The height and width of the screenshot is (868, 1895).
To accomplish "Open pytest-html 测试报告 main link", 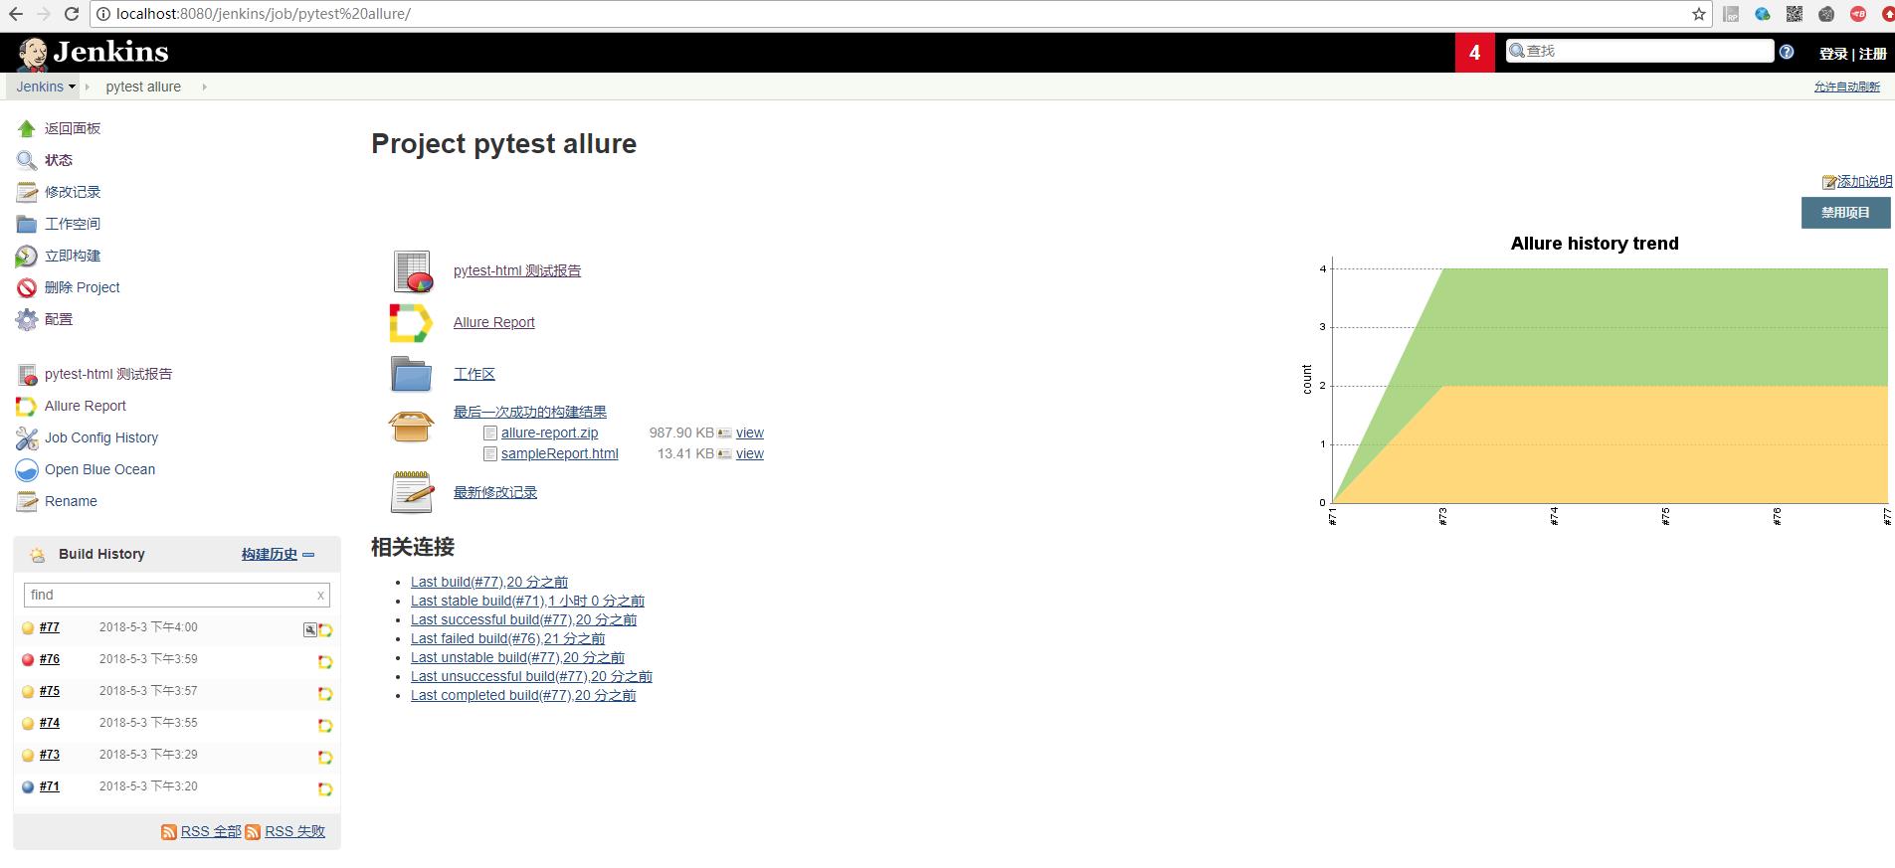I will [517, 270].
